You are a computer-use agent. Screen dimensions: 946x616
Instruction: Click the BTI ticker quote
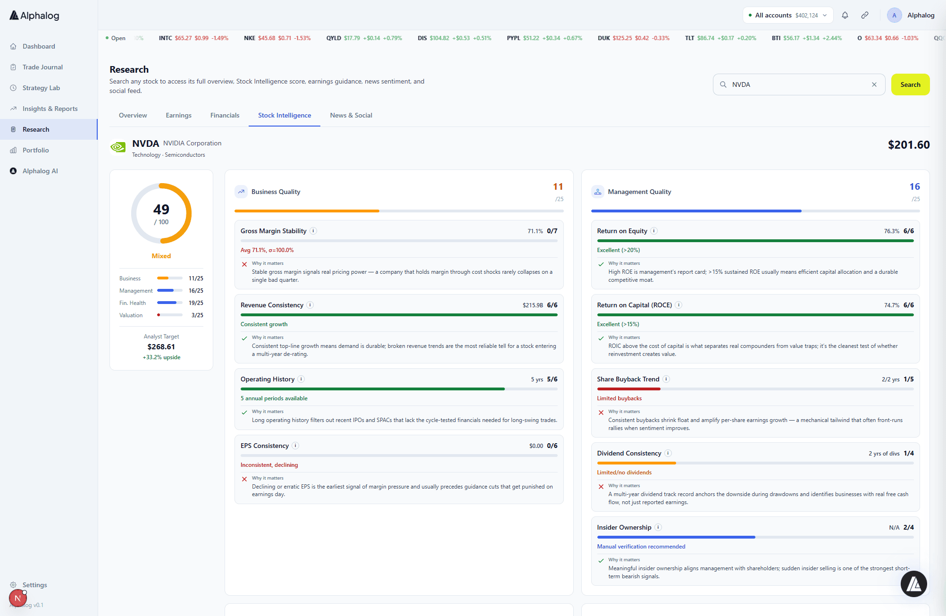tap(807, 38)
